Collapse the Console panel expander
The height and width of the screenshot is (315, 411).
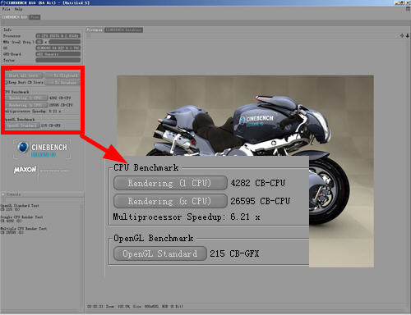coord(3,194)
